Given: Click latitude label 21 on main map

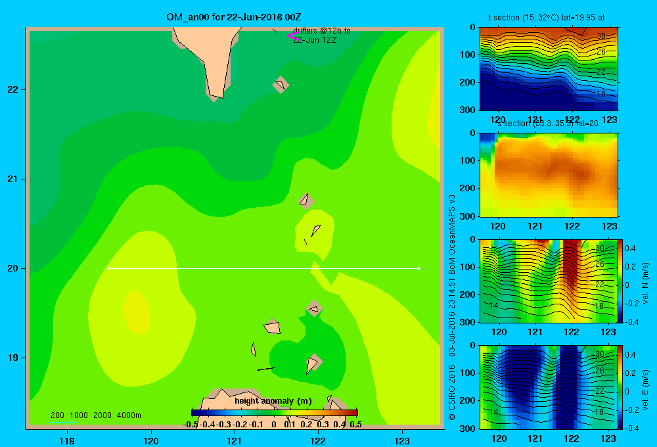Looking at the screenshot, I should point(13,179).
